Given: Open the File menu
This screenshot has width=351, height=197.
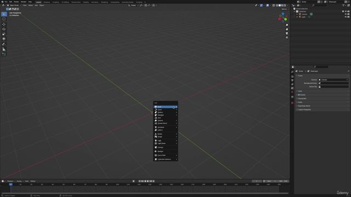Looking at the screenshot, I should (x=6, y=2).
